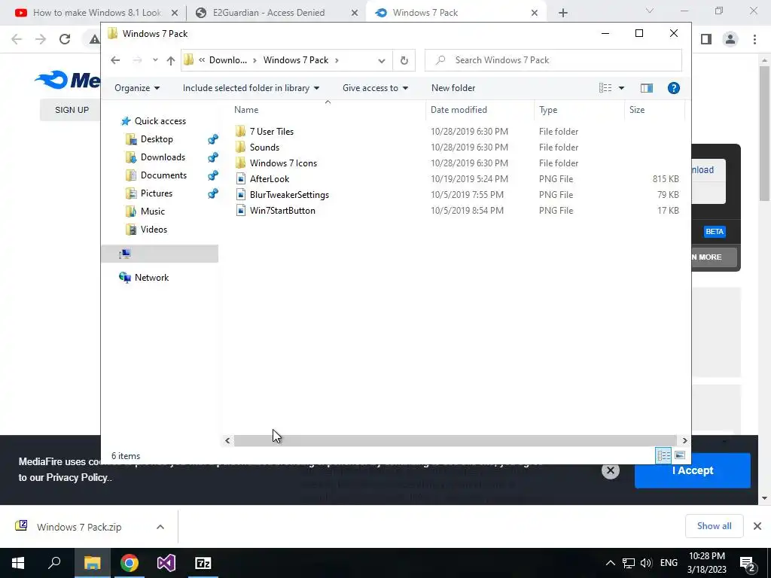Select the Windows 7 Icons folder
The height and width of the screenshot is (578, 771).
(x=283, y=163)
